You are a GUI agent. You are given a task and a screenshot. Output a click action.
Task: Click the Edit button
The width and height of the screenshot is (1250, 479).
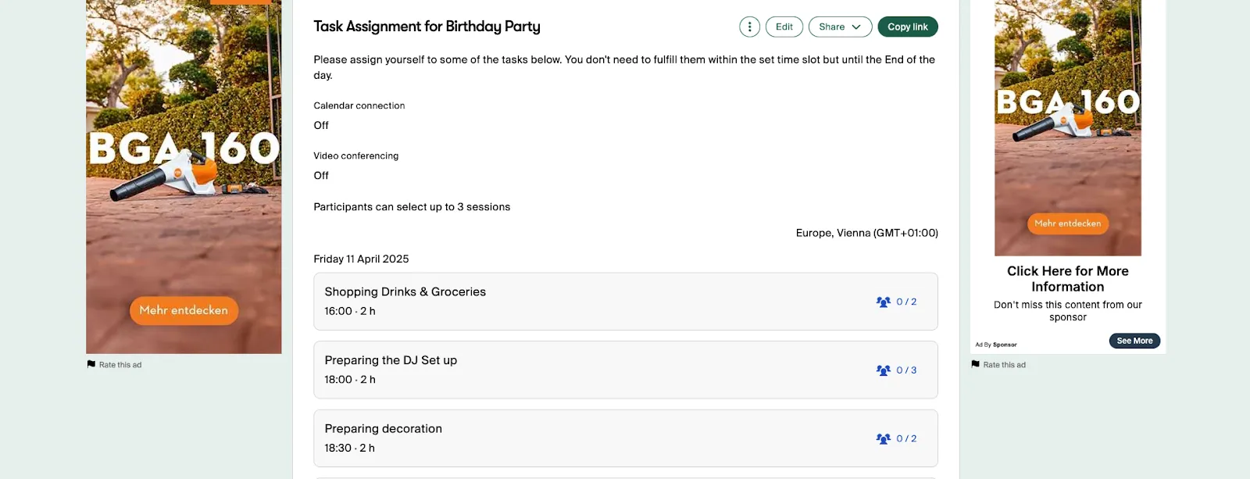[x=784, y=27]
